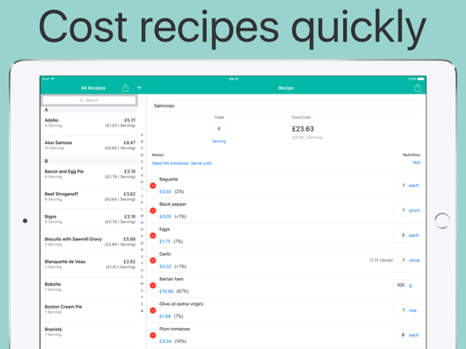
Task: Remove Garlic with red delete icon
Action: [153, 260]
